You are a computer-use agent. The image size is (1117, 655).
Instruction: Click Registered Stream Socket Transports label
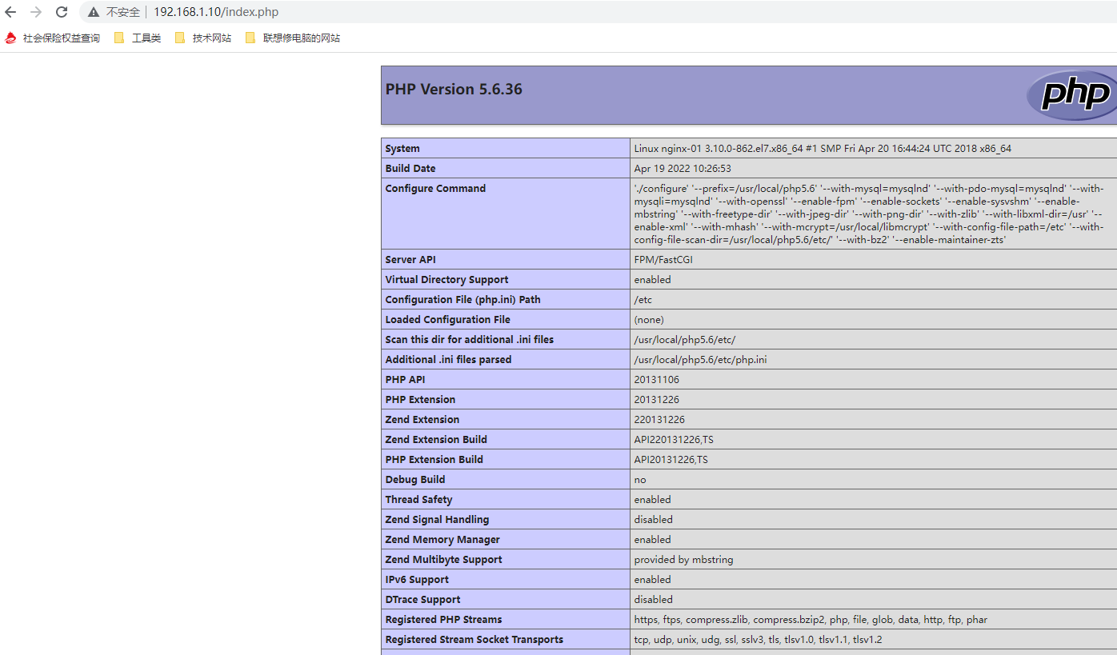474,640
